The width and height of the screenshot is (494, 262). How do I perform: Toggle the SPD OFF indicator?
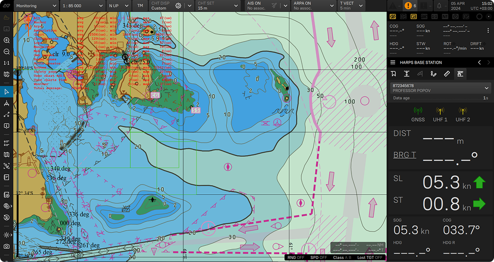point(319,257)
